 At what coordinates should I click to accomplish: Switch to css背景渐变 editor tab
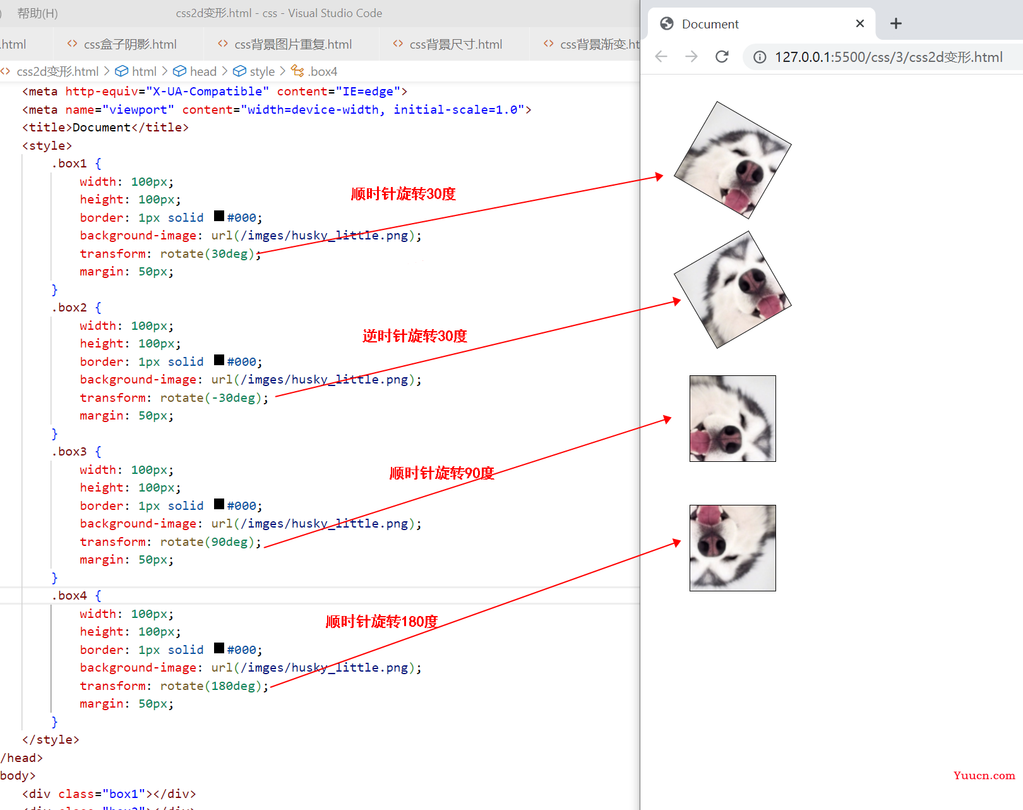point(585,44)
